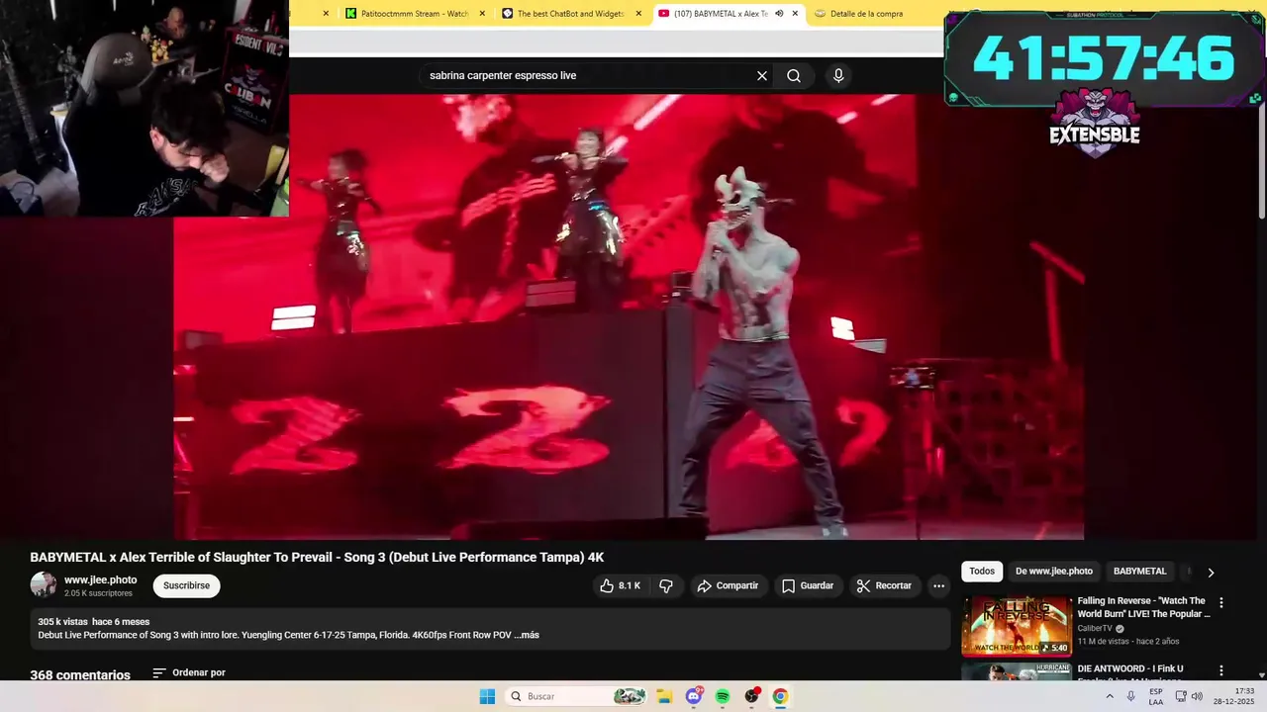Open the Windows Start menu

pos(487,697)
